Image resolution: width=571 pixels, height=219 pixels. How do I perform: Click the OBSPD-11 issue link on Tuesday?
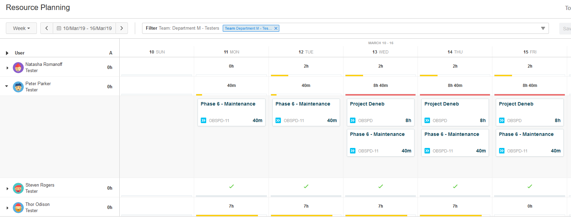[294, 121]
